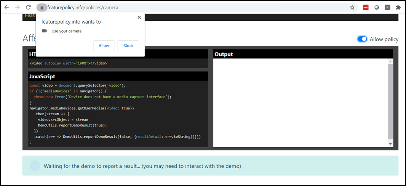406x186 pixels.
Task: Toggle the Allow policy switch
Action: click(x=362, y=39)
